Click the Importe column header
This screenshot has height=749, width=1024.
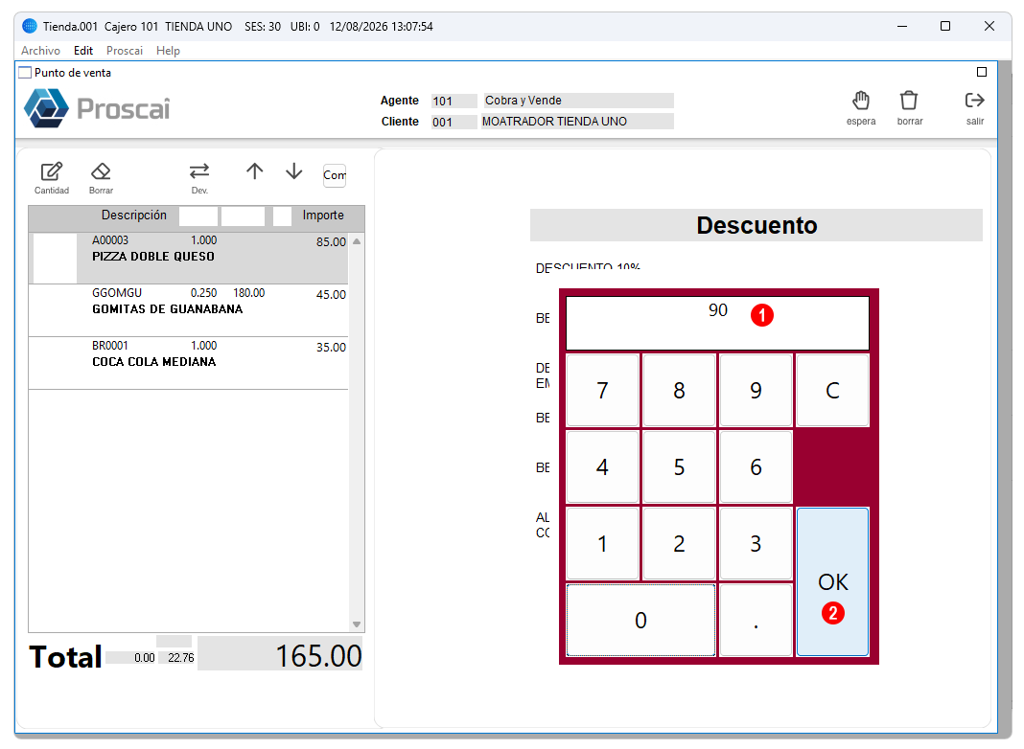(322, 216)
